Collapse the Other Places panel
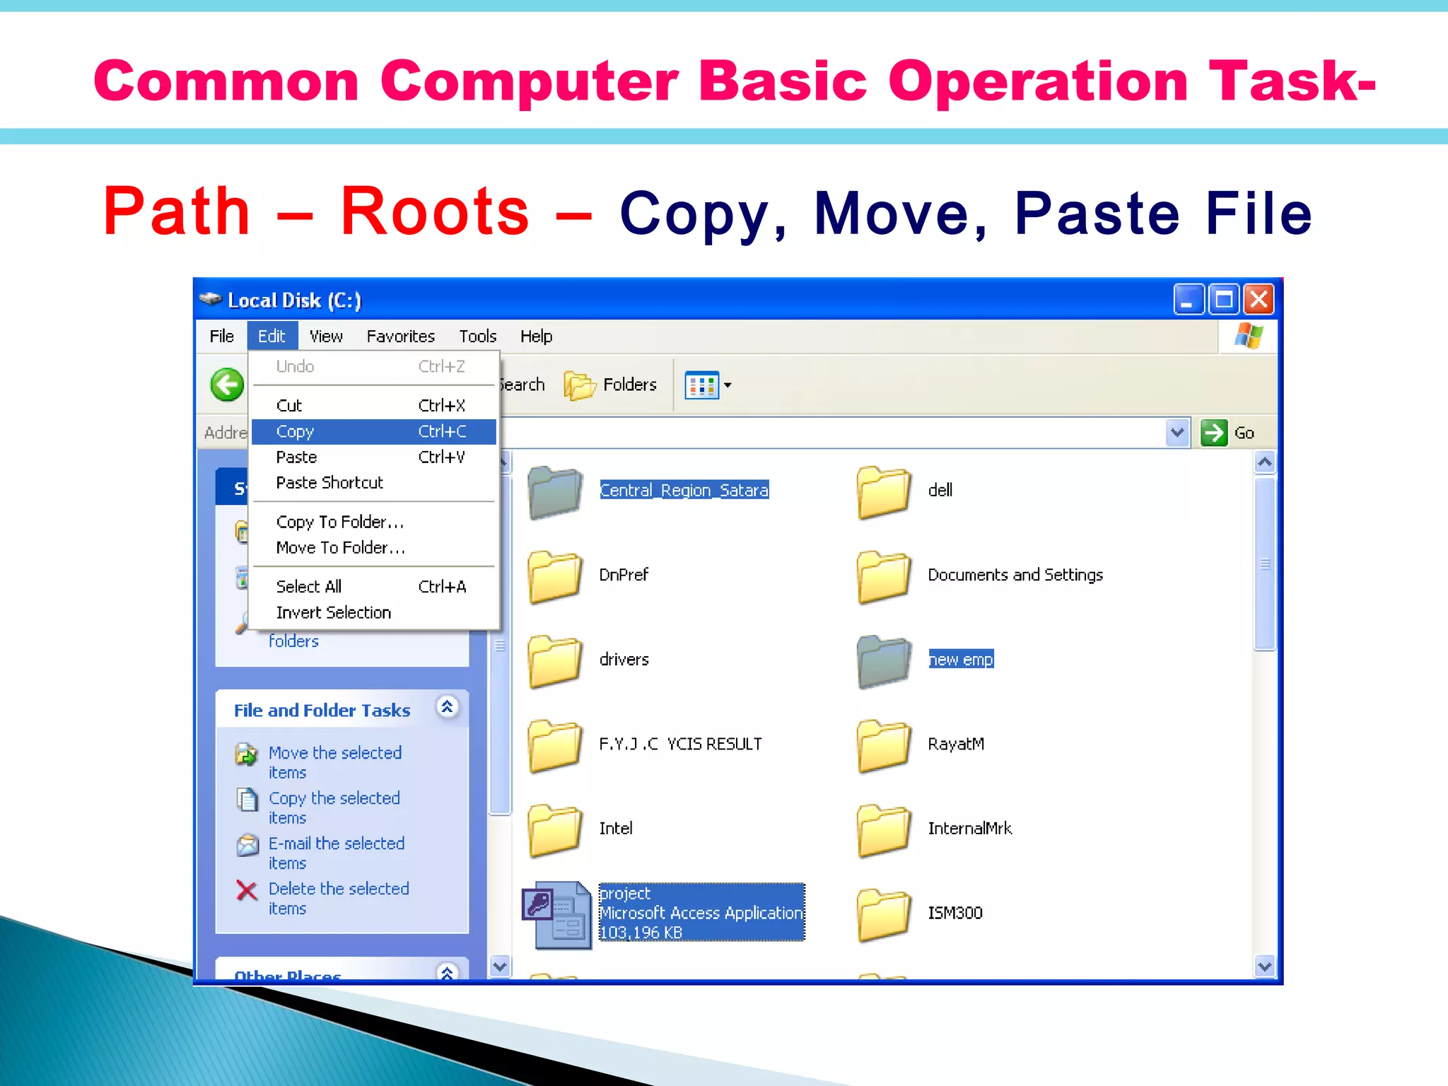The height and width of the screenshot is (1086, 1448). coord(447,973)
